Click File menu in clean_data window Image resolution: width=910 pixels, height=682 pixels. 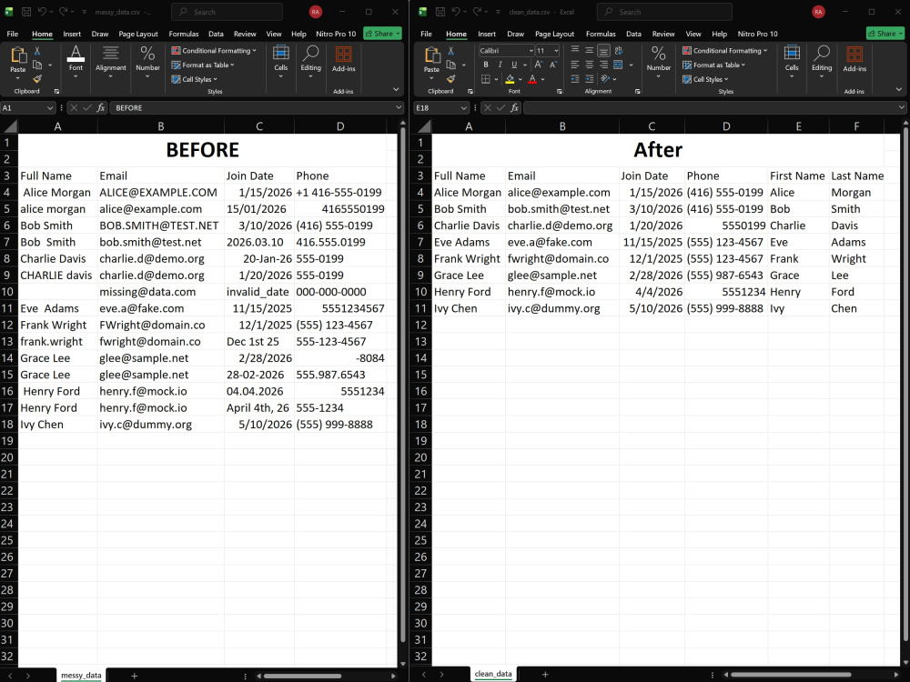pyautogui.click(x=426, y=34)
